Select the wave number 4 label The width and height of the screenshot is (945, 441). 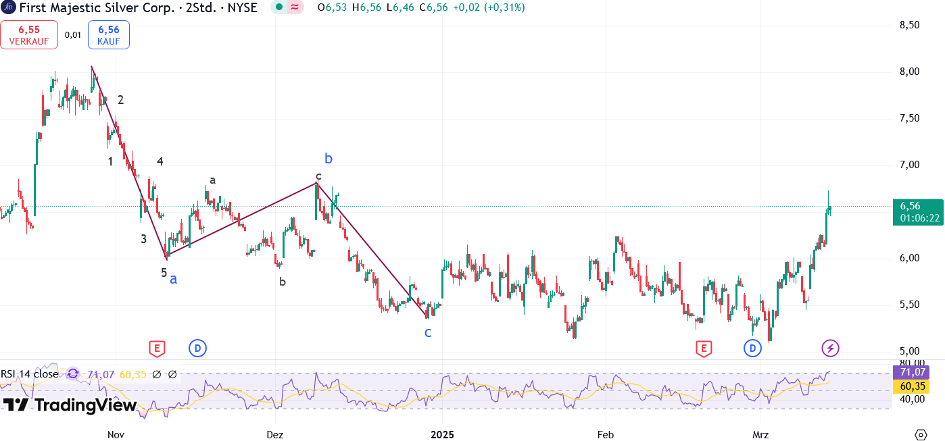(x=160, y=161)
